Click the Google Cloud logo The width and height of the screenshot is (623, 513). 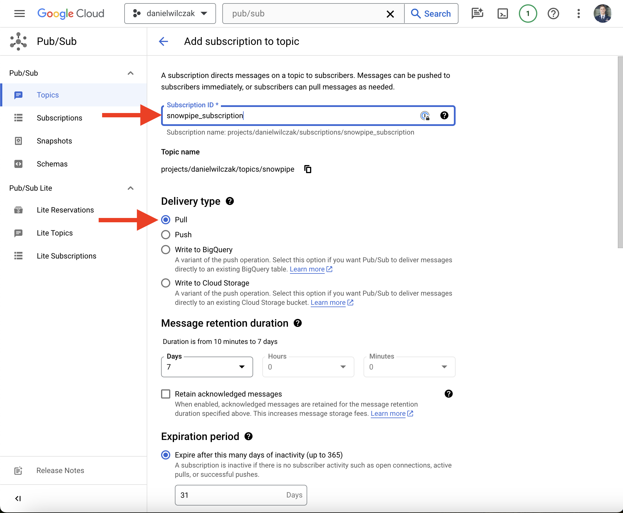[71, 14]
